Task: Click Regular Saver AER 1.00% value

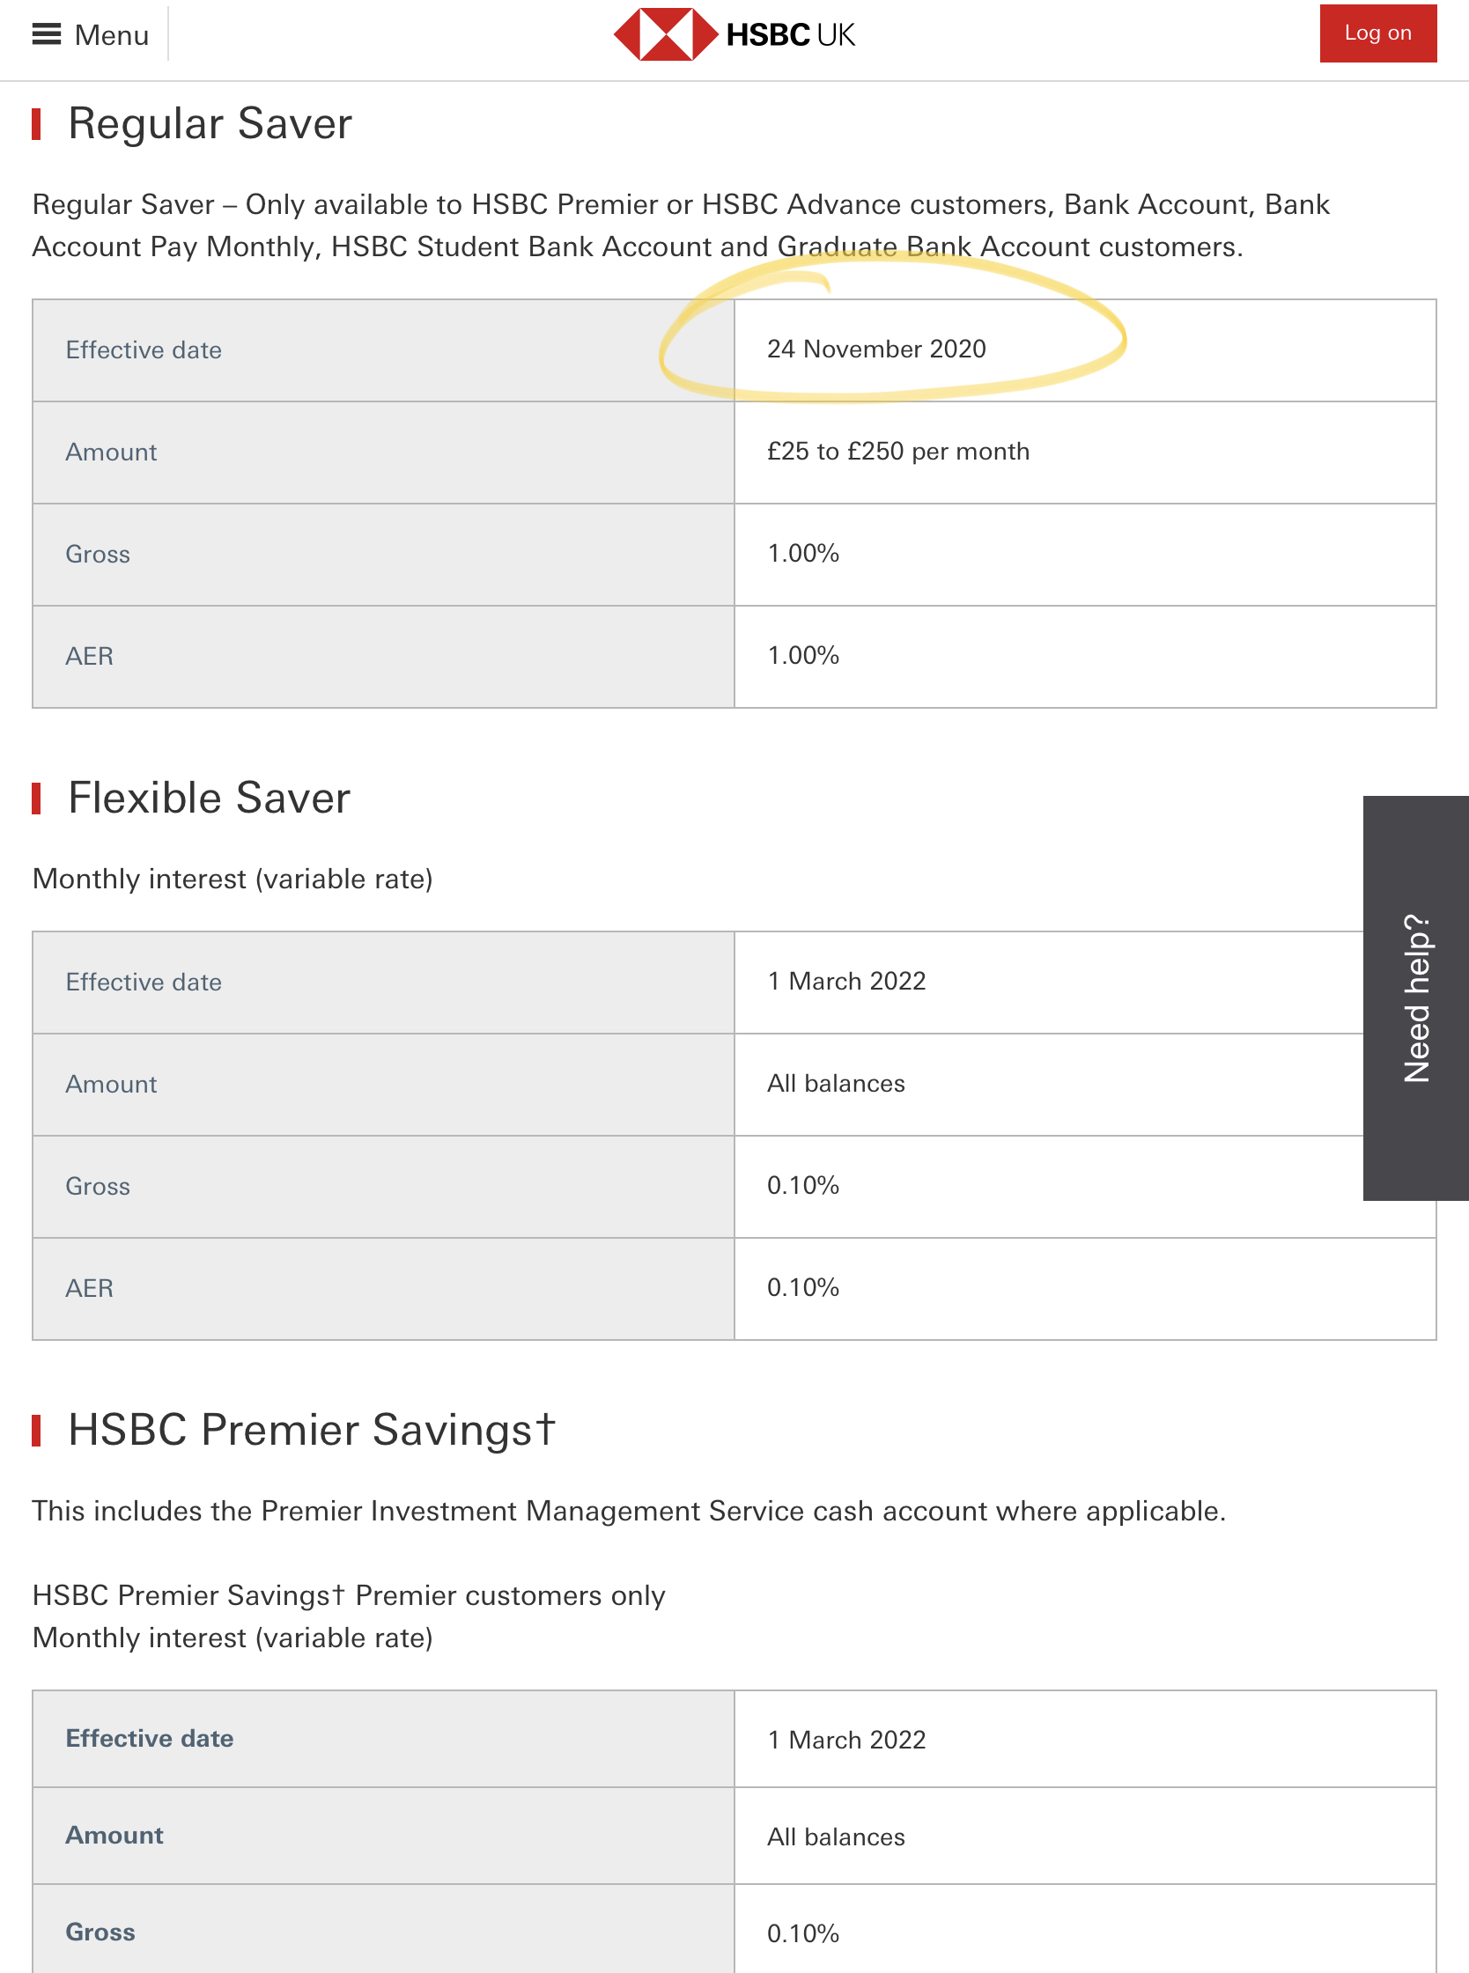Action: coord(803,656)
